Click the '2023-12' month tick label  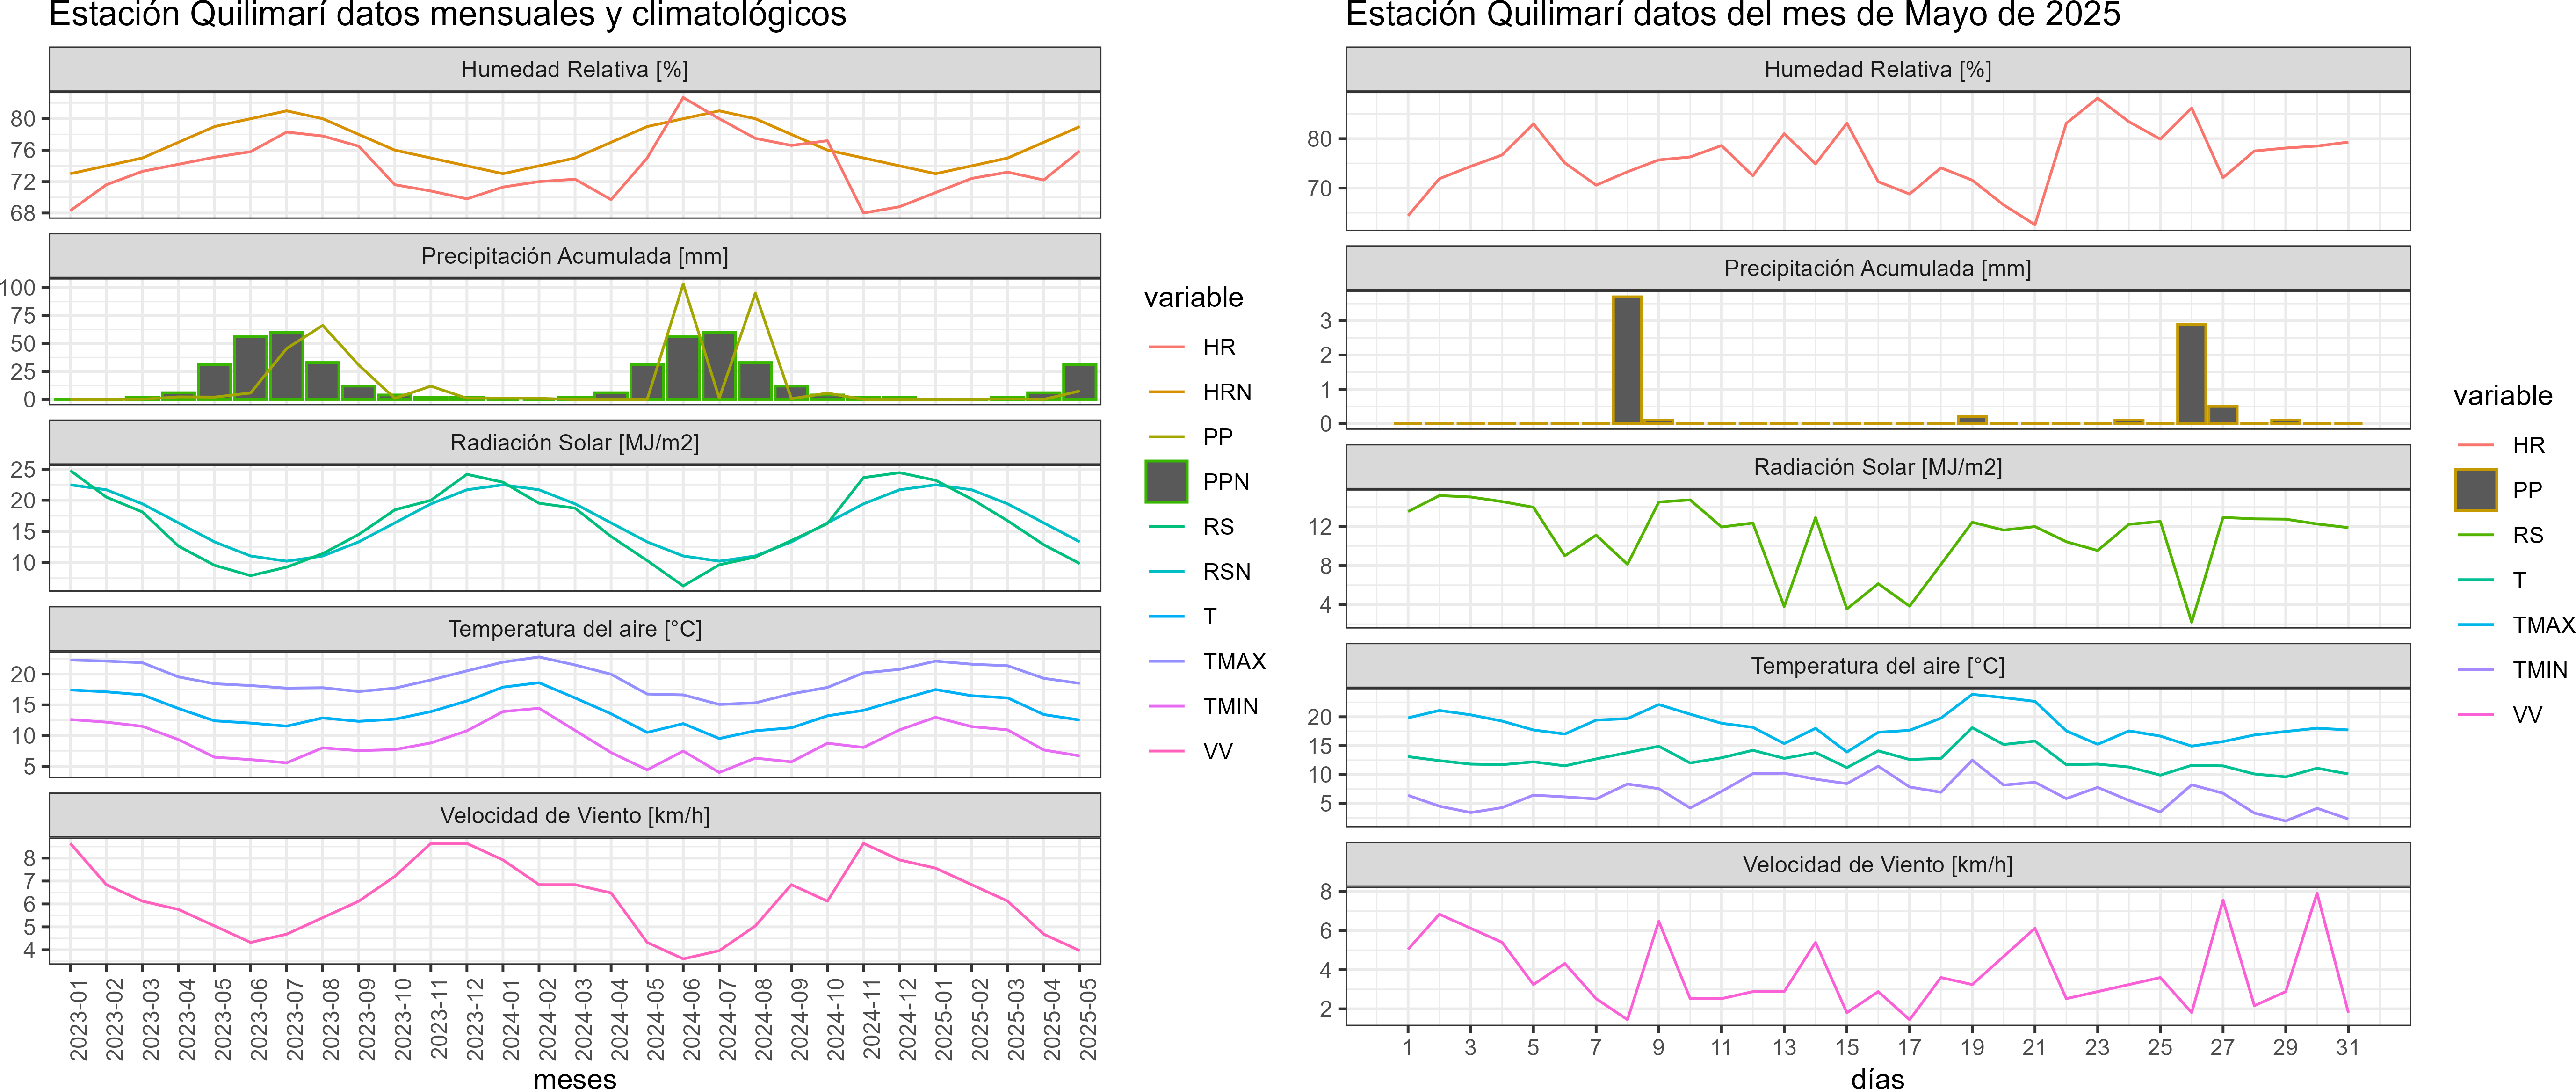[x=475, y=1019]
